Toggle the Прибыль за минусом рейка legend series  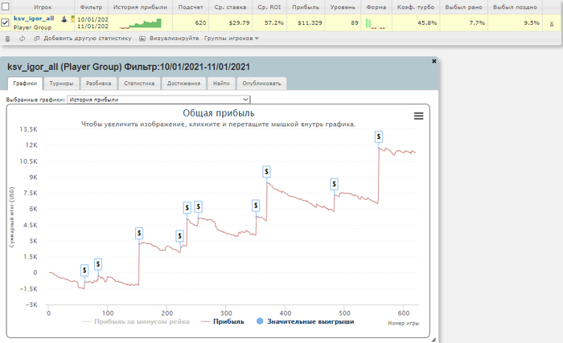pyautogui.click(x=136, y=321)
